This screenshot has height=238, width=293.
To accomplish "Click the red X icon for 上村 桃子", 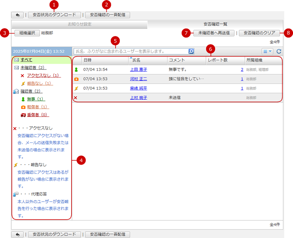I will 75,98.
